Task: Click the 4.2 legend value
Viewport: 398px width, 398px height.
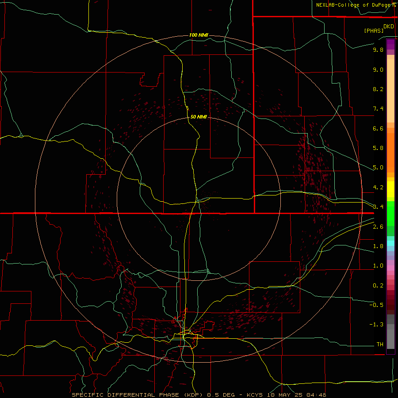Action: [x=378, y=188]
